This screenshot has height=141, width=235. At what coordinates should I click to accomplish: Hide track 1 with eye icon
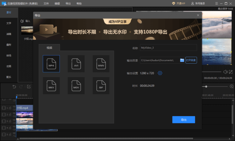[x=14, y=107]
